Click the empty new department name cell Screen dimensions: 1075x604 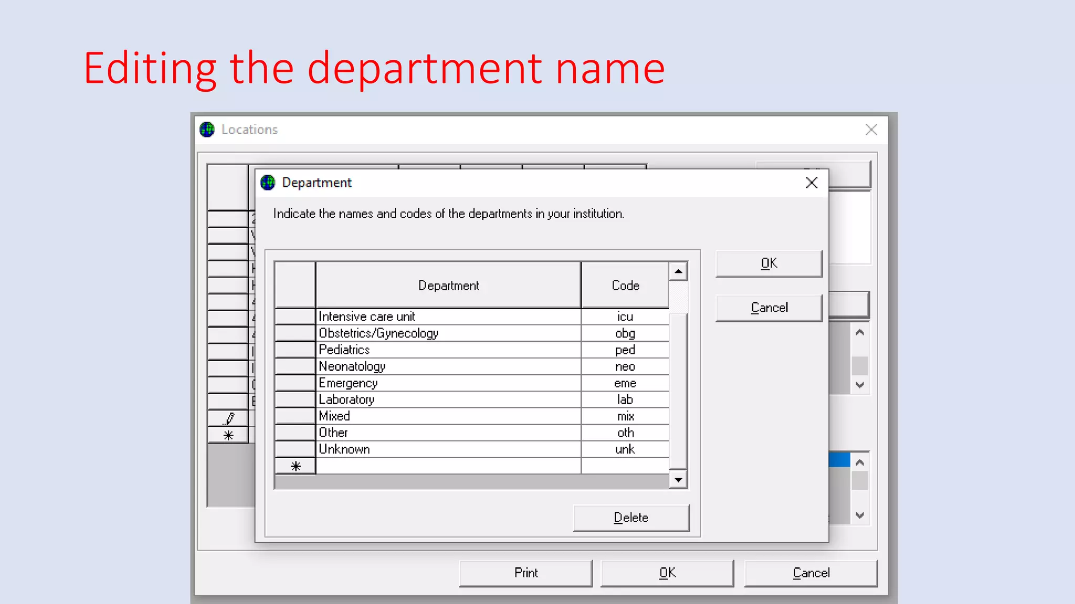[448, 466]
